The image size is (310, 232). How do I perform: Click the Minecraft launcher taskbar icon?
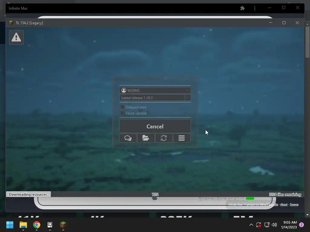pyautogui.click(x=63, y=225)
